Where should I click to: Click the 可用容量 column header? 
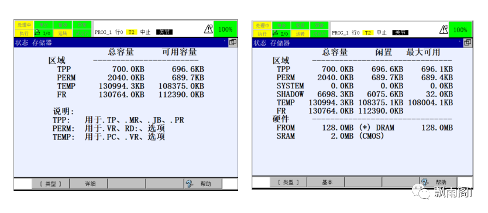click(x=179, y=51)
